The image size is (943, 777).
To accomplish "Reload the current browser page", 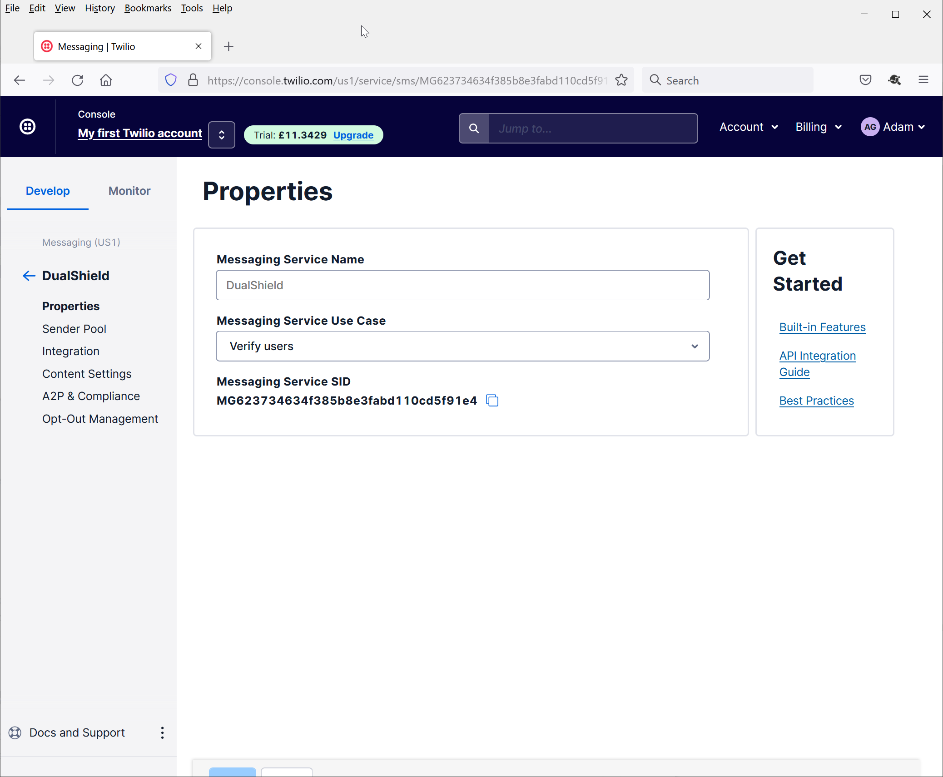I will pyautogui.click(x=78, y=80).
